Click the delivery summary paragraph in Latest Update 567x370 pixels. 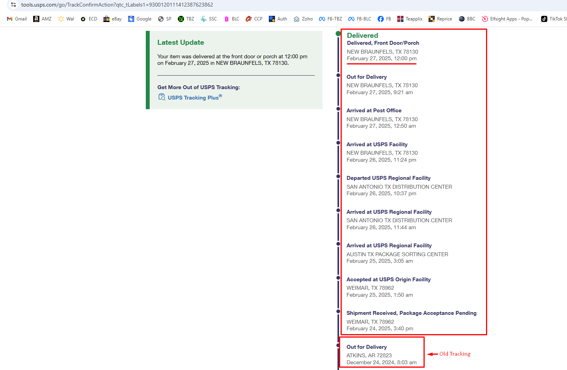click(x=232, y=59)
